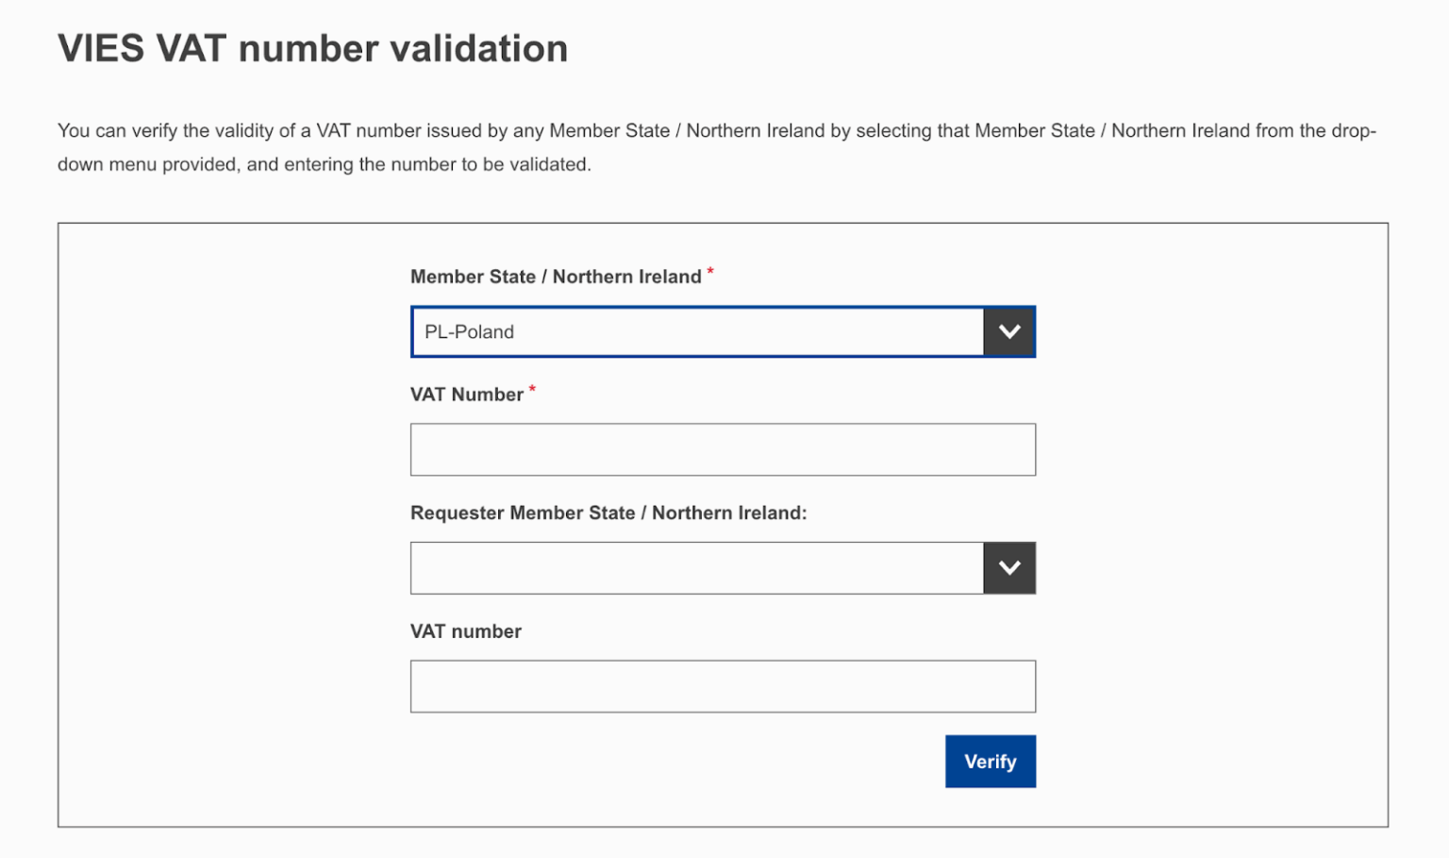Click the chevron icon on Requester Member State dropdown
Screen dimensions: 1449x858
click(1009, 567)
